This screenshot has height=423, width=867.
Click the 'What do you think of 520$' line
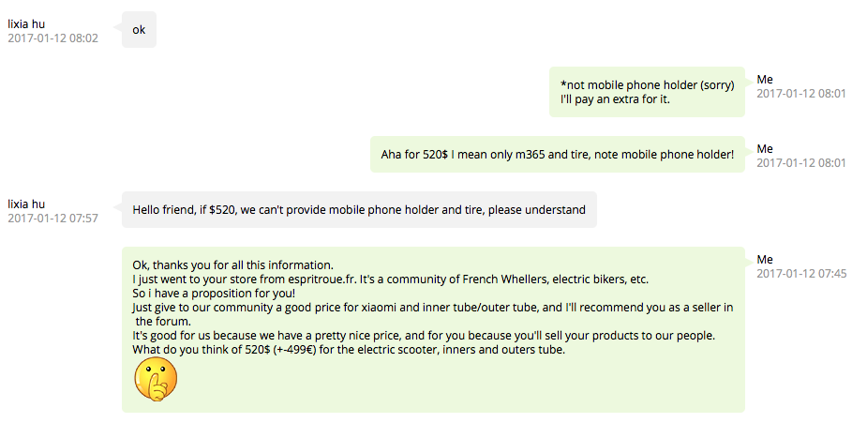coord(349,350)
